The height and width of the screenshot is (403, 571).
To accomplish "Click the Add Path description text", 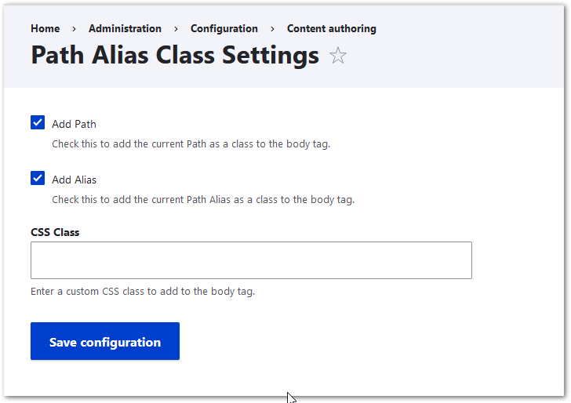I will point(191,144).
